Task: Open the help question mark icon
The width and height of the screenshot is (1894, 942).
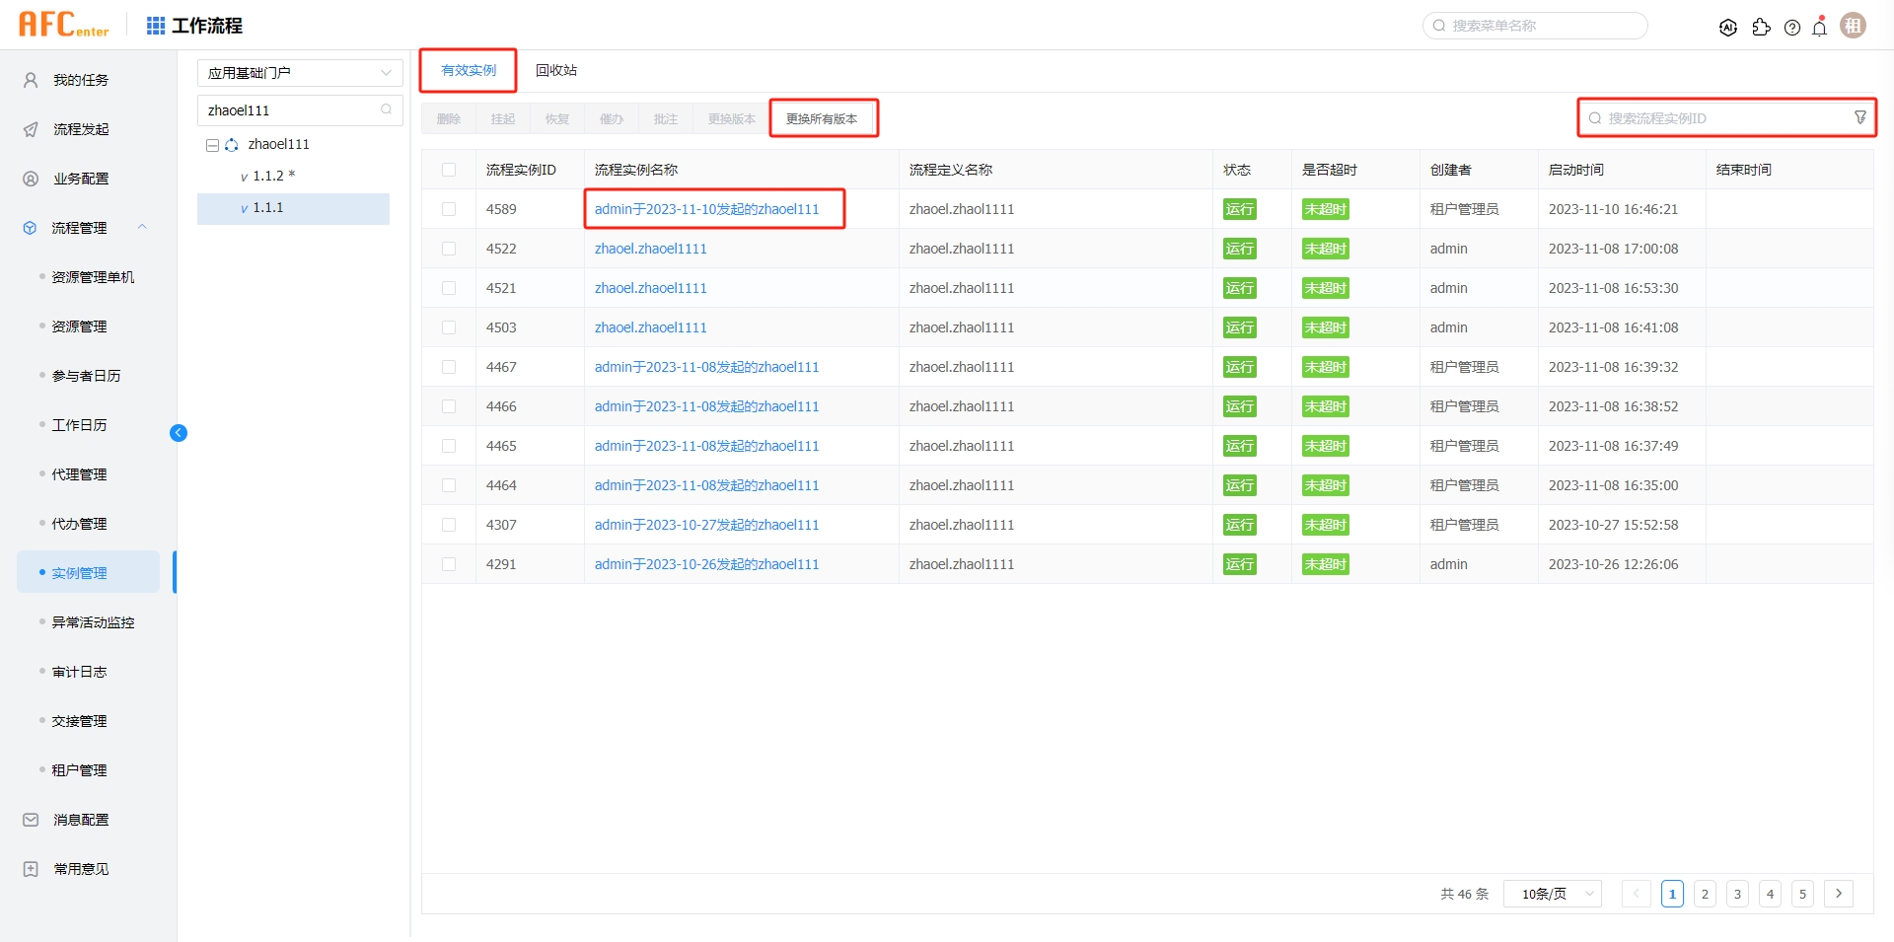Action: [1792, 27]
